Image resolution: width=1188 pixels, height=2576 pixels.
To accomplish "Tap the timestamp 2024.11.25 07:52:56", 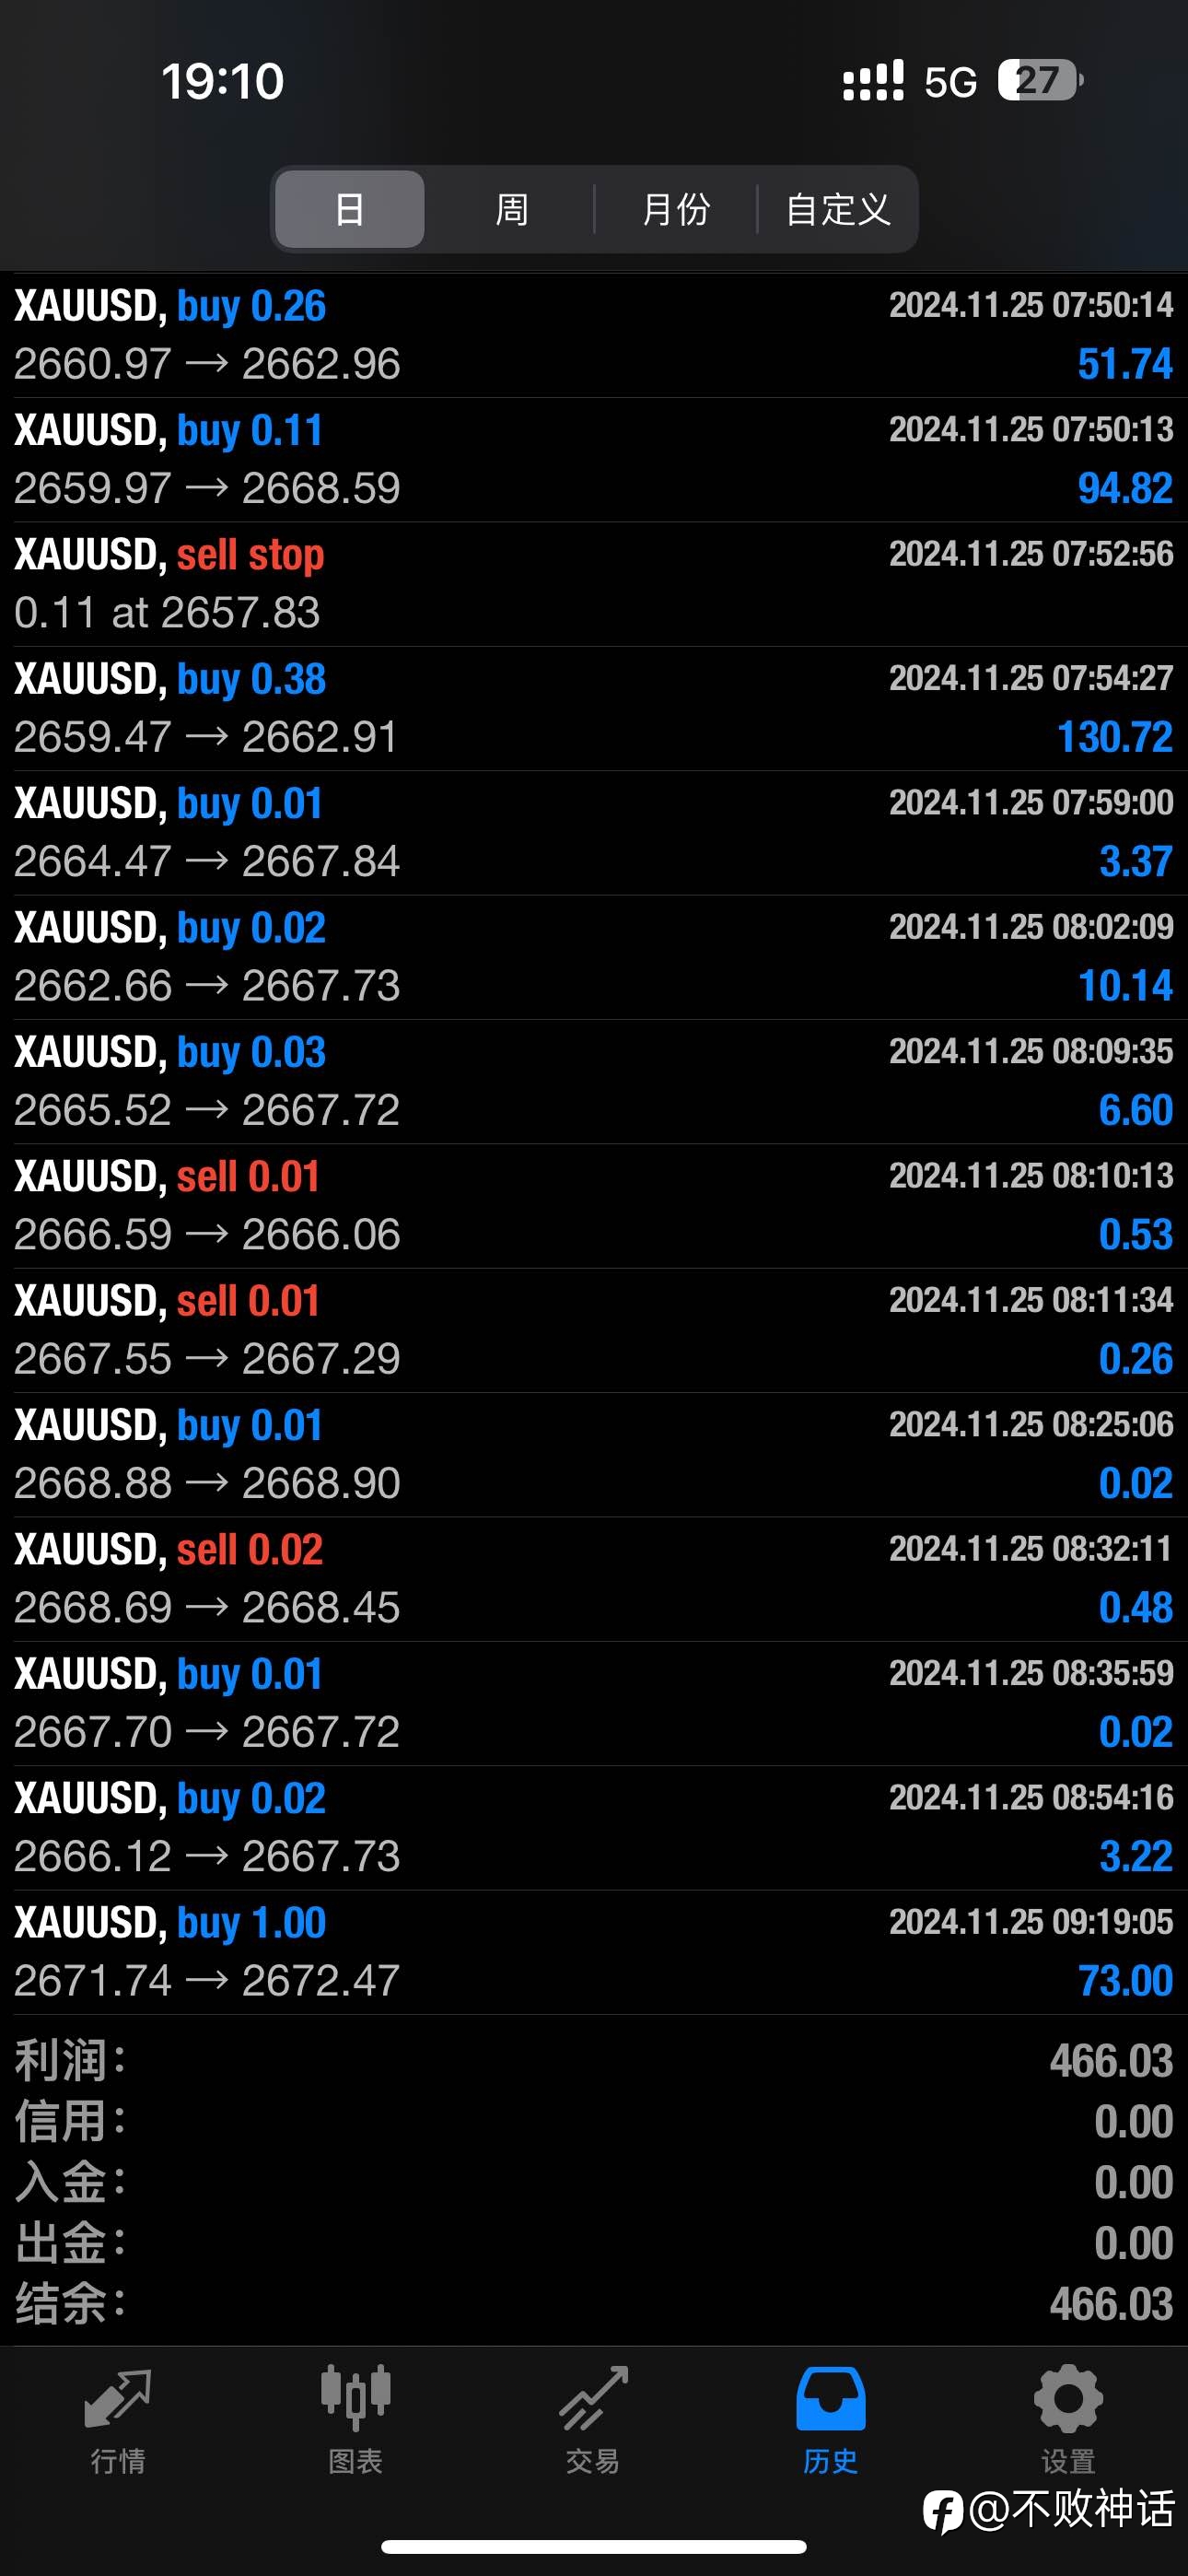I will click(x=1031, y=554).
